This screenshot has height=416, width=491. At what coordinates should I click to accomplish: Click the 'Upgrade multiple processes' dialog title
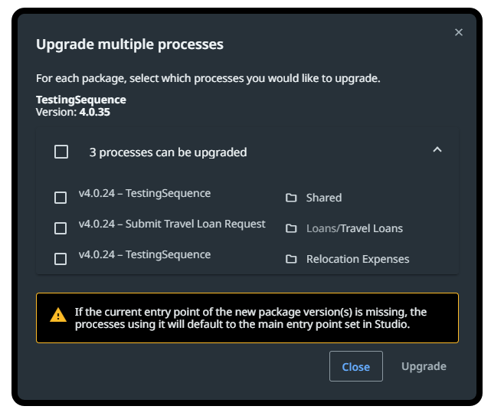click(129, 44)
